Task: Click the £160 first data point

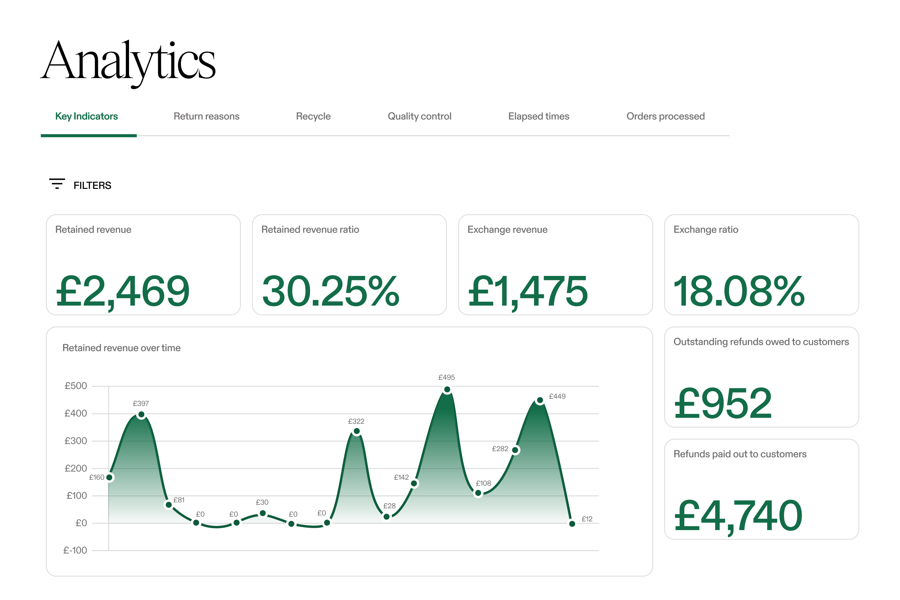Action: click(x=109, y=477)
